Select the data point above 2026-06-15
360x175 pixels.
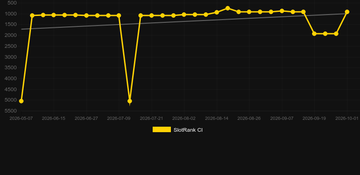point(53,15)
